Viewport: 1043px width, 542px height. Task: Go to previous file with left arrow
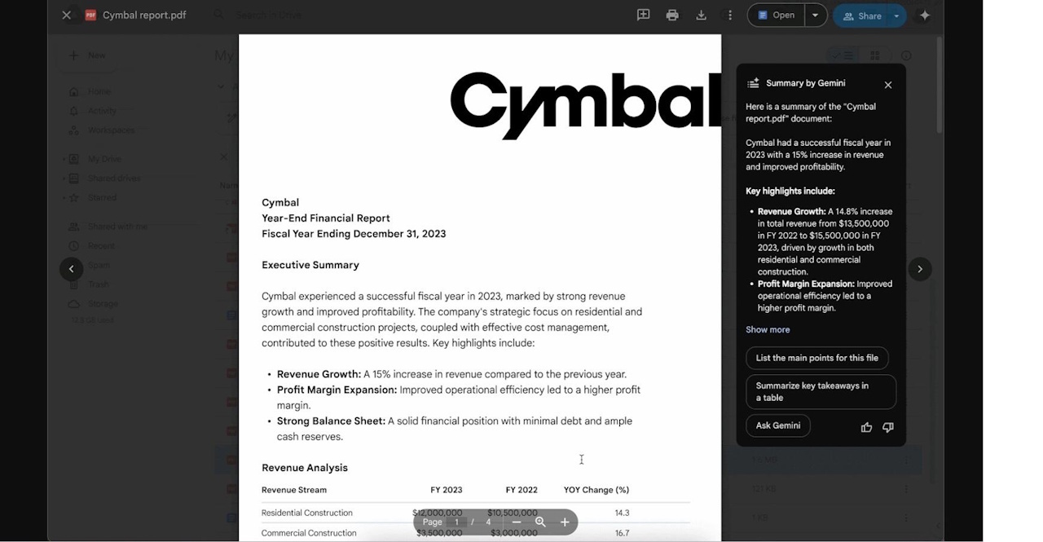(x=72, y=269)
